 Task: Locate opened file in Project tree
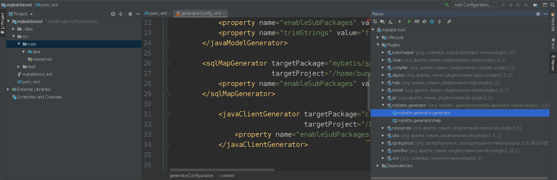coord(113,14)
